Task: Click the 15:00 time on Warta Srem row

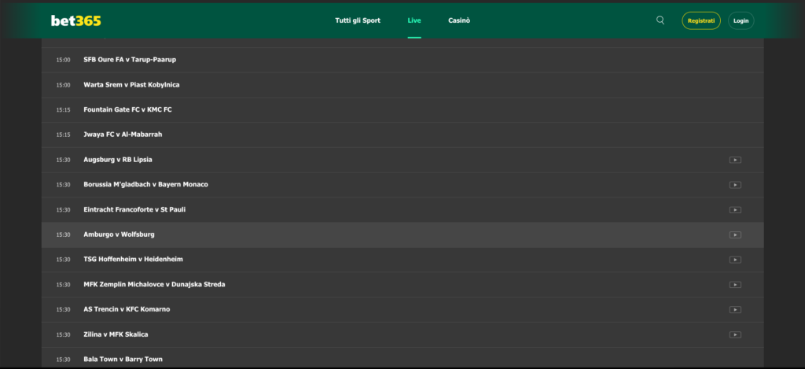Action: pyautogui.click(x=63, y=85)
